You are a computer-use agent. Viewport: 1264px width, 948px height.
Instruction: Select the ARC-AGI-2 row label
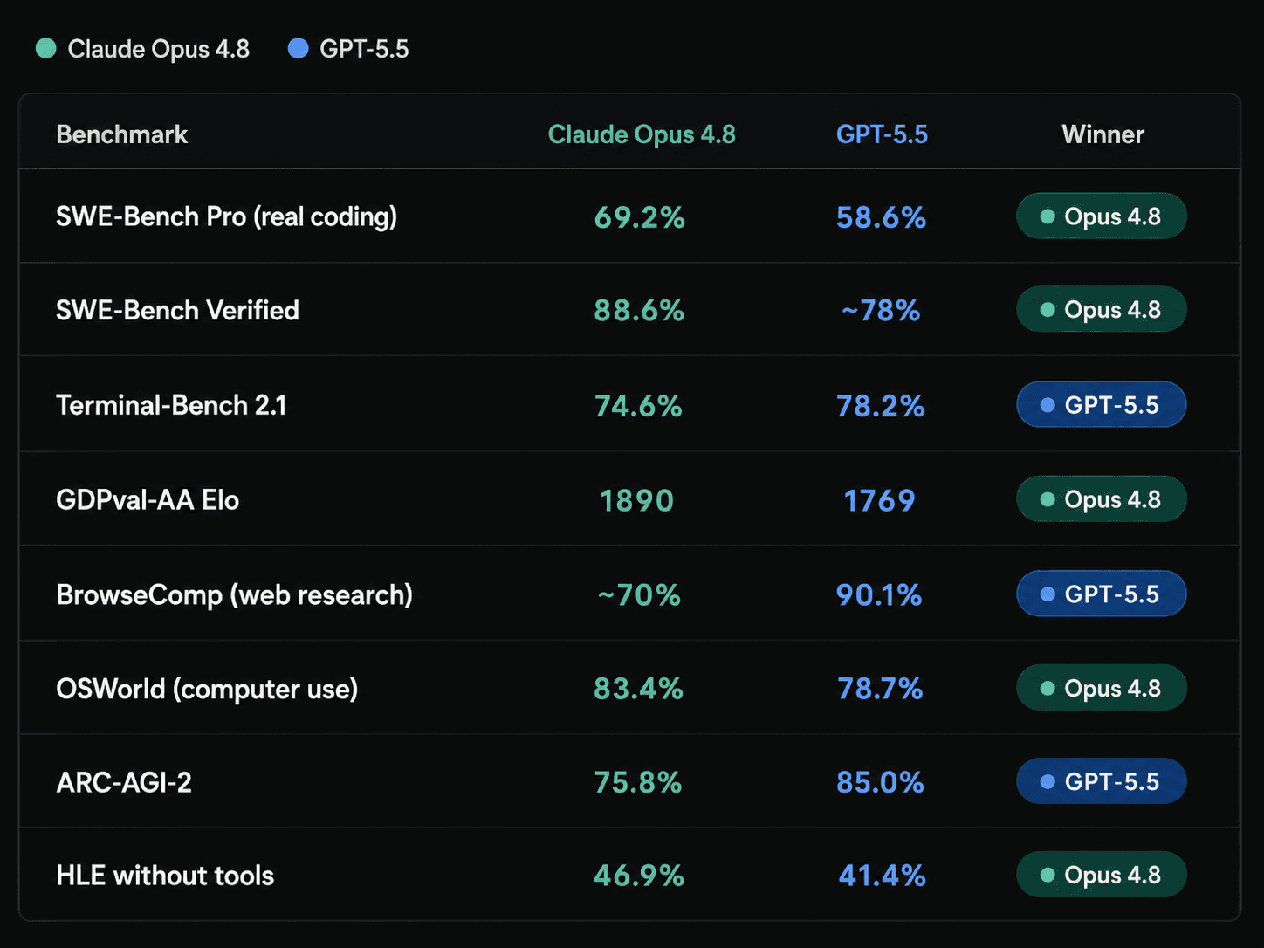(124, 782)
